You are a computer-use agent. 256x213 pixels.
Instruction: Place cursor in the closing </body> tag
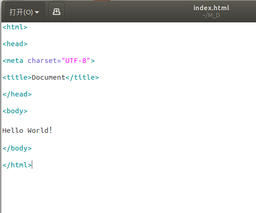pos(17,148)
